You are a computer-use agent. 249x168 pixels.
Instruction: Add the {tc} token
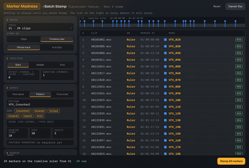pyautogui.click(x=39, y=116)
